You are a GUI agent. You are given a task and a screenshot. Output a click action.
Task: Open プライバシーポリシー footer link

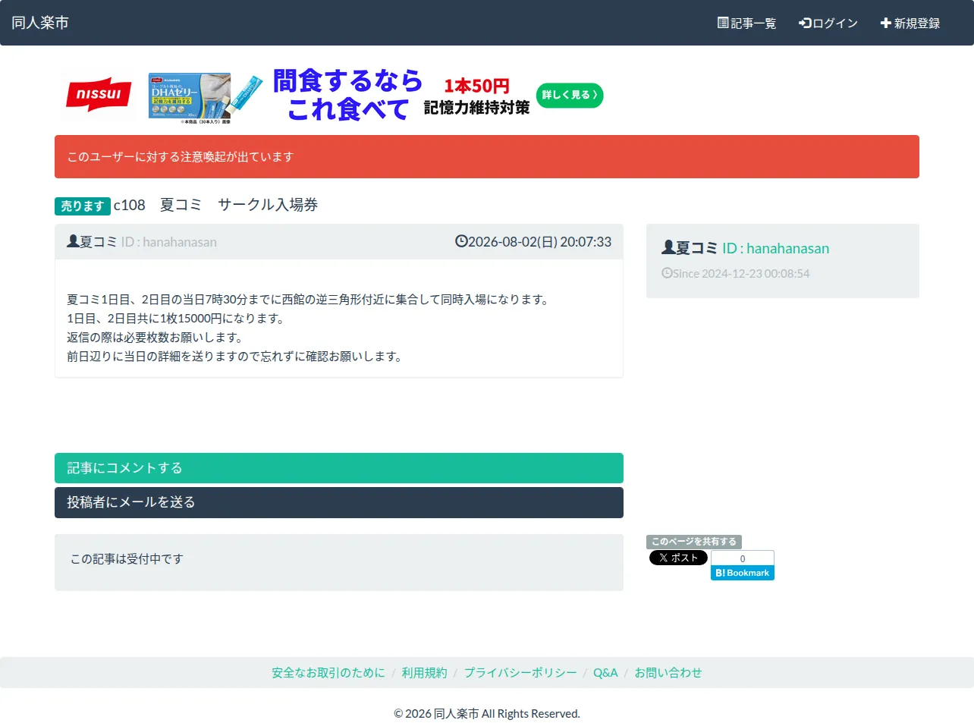click(x=520, y=673)
